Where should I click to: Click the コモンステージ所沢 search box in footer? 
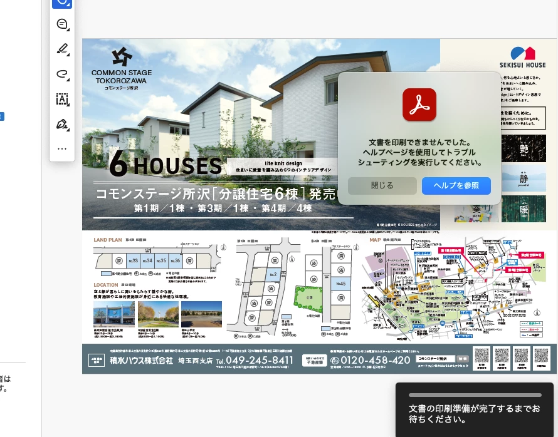435,359
